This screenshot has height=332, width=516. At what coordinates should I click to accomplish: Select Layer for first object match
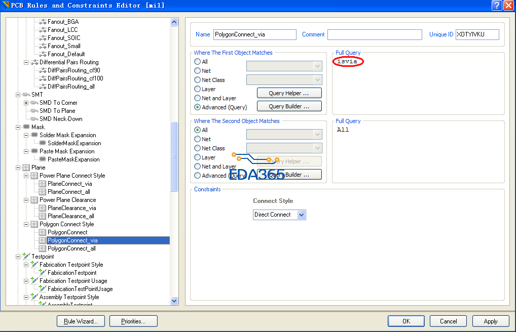pos(198,89)
